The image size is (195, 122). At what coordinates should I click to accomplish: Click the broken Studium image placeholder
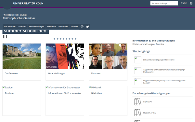tap(8, 88)
